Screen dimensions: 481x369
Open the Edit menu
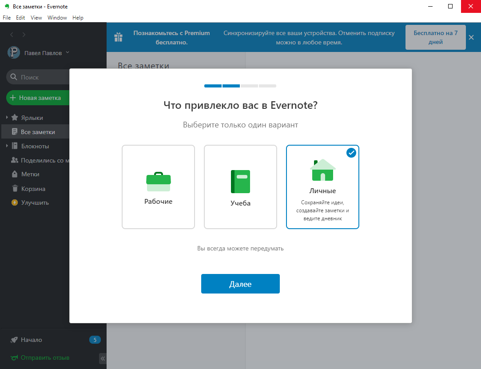click(20, 17)
